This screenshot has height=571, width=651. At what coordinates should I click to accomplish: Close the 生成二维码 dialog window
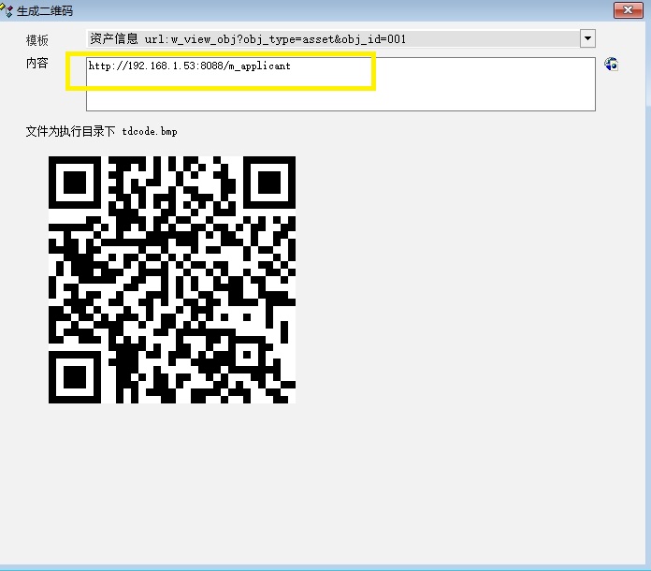(627, 10)
